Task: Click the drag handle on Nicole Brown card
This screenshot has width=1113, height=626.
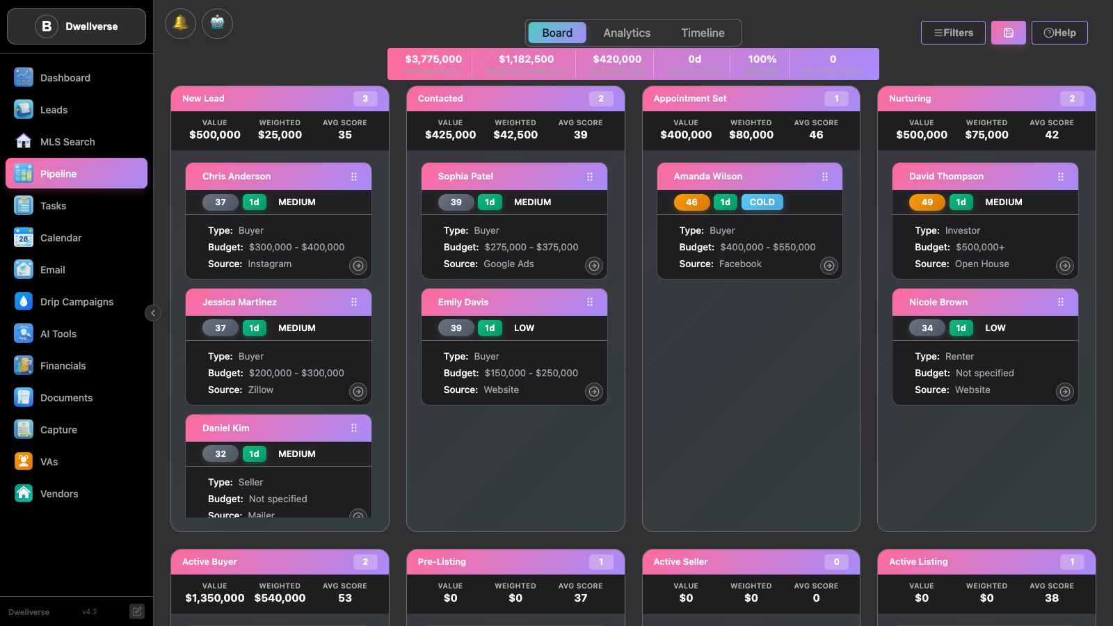Action: pyautogui.click(x=1061, y=303)
